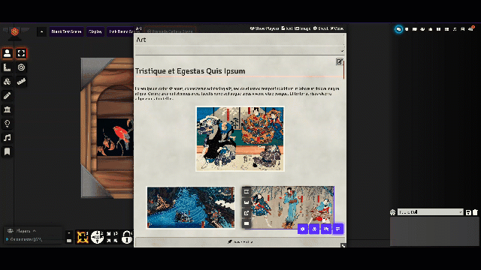Open the Journal Notes bookmark icon
The width and height of the screenshot is (481, 270).
click(x=7, y=151)
